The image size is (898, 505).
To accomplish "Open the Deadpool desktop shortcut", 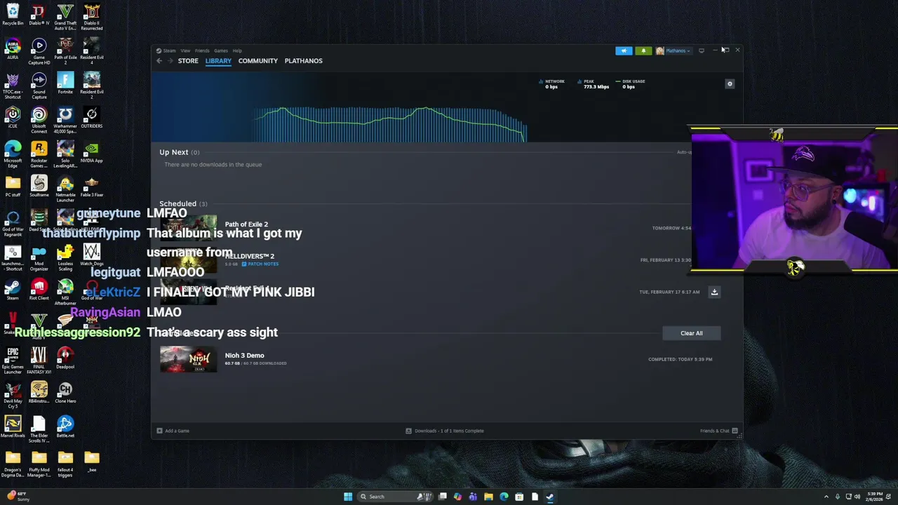I will point(65,359).
